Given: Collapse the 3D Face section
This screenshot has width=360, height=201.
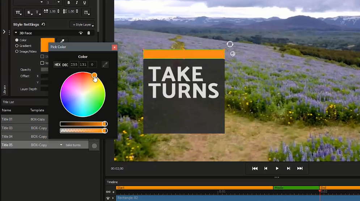Looking at the screenshot, I should (16, 33).
